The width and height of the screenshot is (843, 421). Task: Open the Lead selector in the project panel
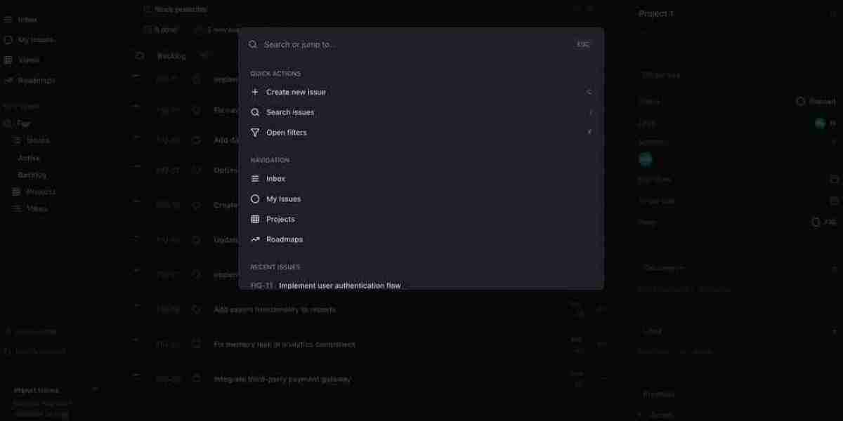(x=823, y=123)
